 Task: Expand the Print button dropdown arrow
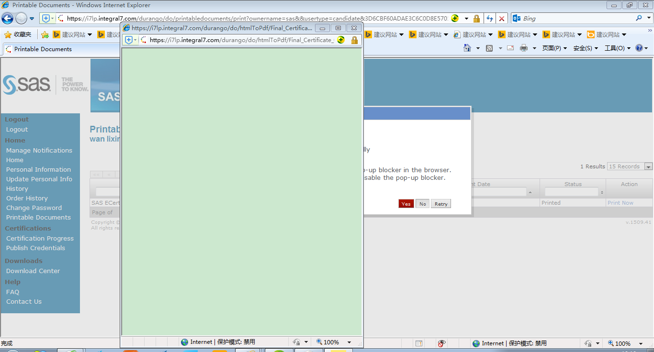[534, 48]
